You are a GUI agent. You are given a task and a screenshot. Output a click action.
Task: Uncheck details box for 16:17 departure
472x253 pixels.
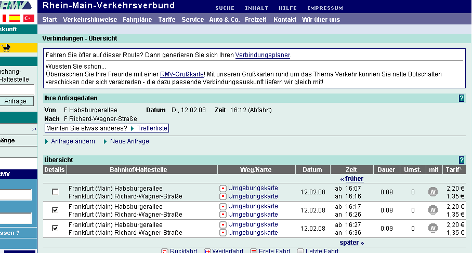(55, 210)
